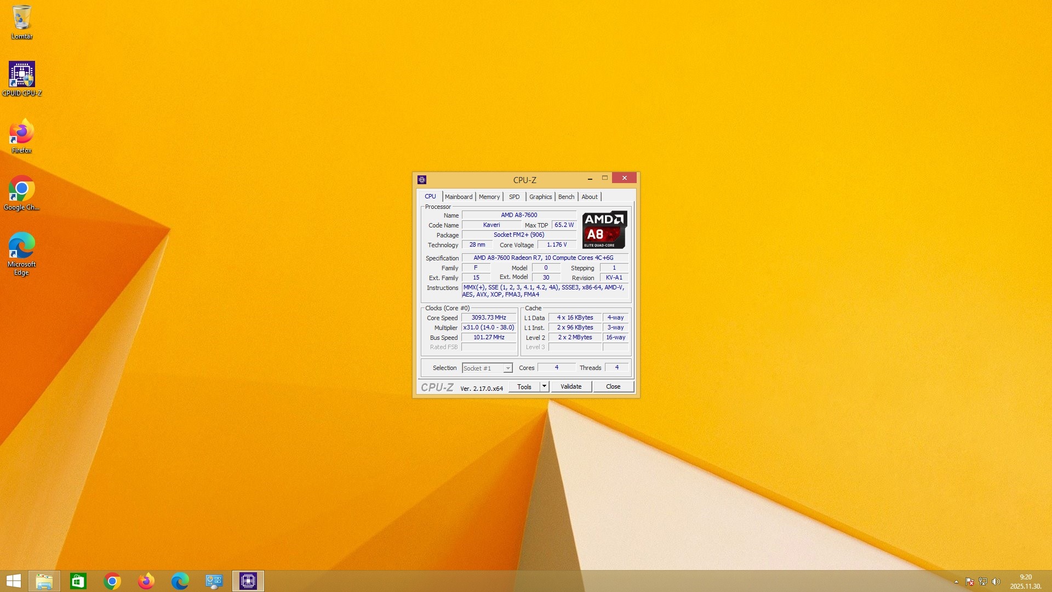
Task: Open the Windows Store taskbar icon
Action: coord(78,581)
